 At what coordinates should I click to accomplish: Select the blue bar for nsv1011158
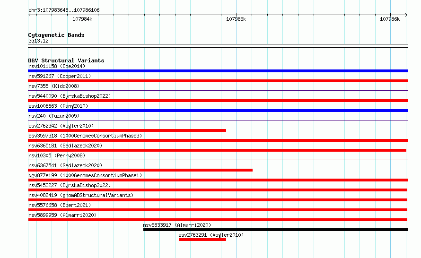[x=218, y=71]
